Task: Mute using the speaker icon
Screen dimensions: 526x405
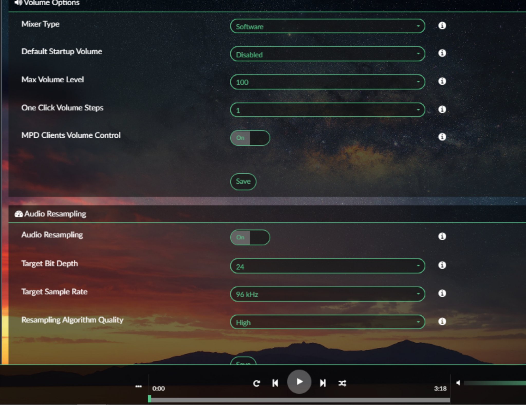Action: [x=458, y=383]
